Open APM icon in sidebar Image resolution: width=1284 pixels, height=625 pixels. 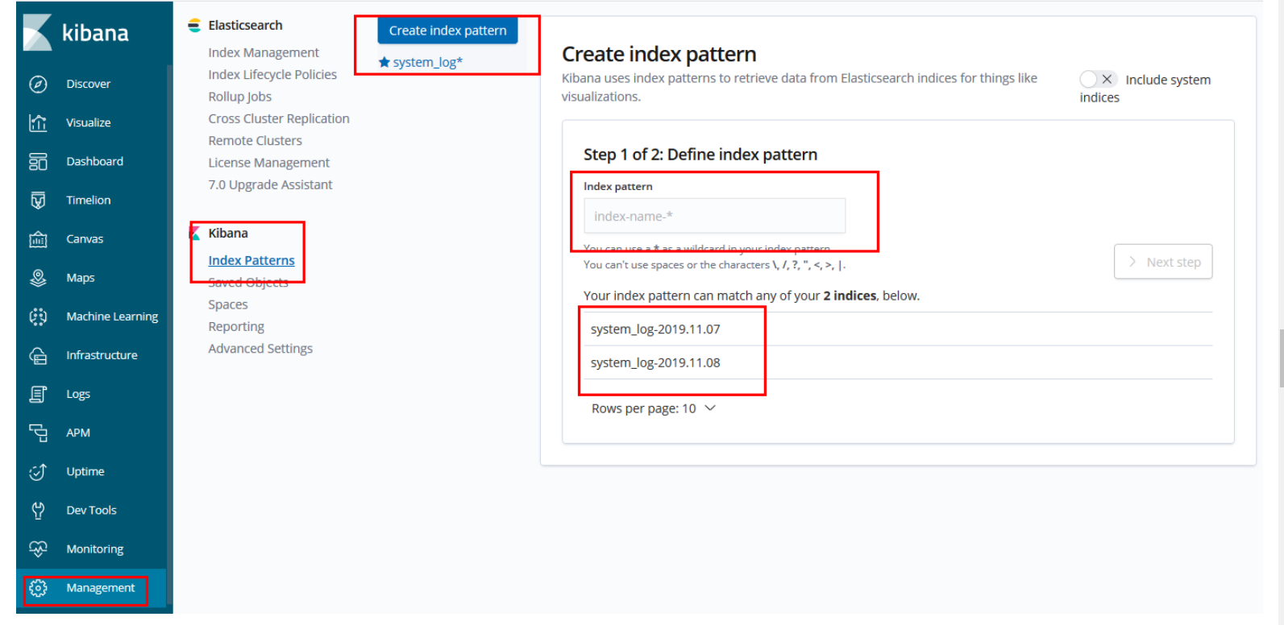(38, 433)
